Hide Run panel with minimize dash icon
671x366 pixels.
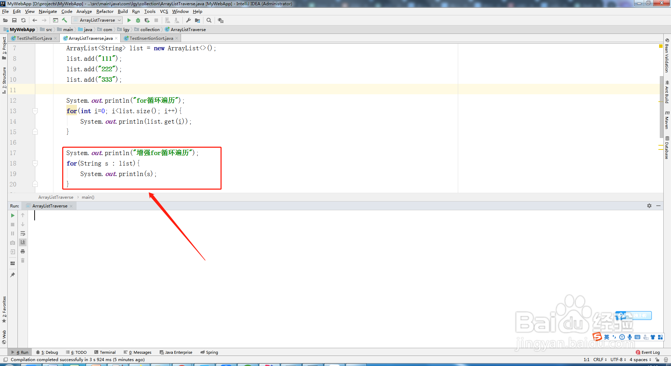(658, 206)
